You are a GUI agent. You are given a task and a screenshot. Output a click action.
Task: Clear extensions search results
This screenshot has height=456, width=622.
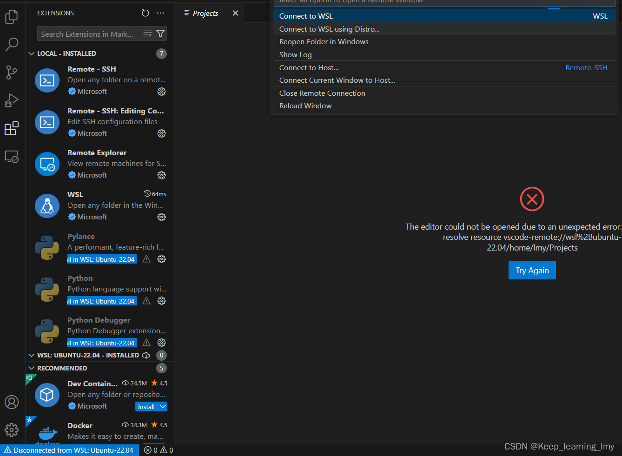coord(148,33)
